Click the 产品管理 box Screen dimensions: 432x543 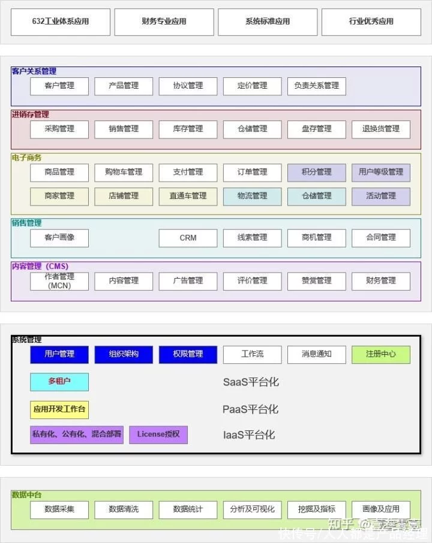(124, 86)
